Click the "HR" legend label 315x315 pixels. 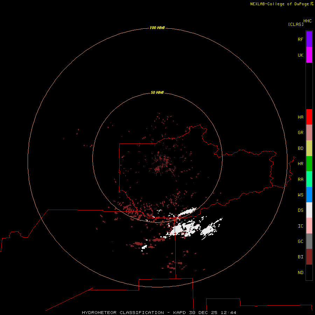click(301, 164)
